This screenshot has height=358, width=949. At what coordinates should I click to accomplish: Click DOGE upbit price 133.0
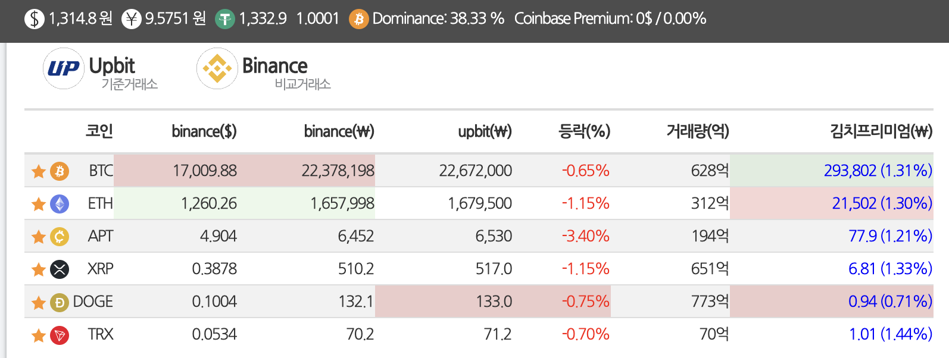pyautogui.click(x=494, y=302)
